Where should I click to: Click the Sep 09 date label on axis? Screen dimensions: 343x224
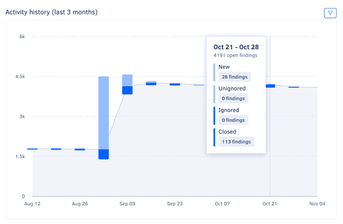click(x=128, y=204)
